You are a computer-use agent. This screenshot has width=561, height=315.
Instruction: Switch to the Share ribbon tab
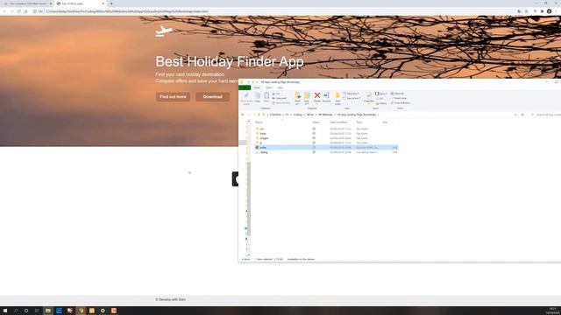click(269, 87)
